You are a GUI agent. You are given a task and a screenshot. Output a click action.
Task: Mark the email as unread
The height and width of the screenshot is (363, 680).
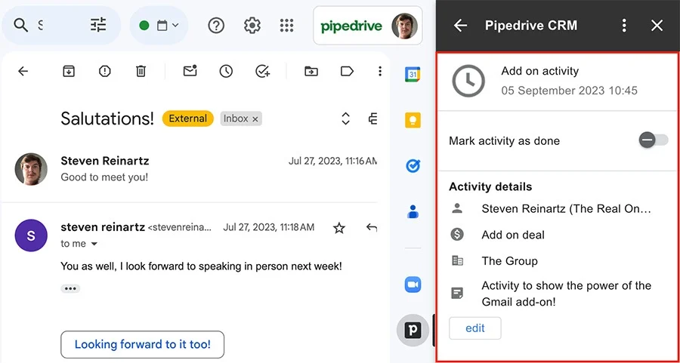point(190,71)
